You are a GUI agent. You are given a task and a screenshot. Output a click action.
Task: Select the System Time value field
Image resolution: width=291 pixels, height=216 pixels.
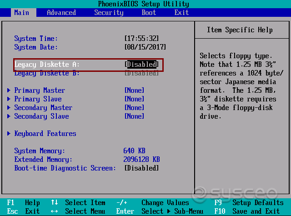[x=141, y=38]
